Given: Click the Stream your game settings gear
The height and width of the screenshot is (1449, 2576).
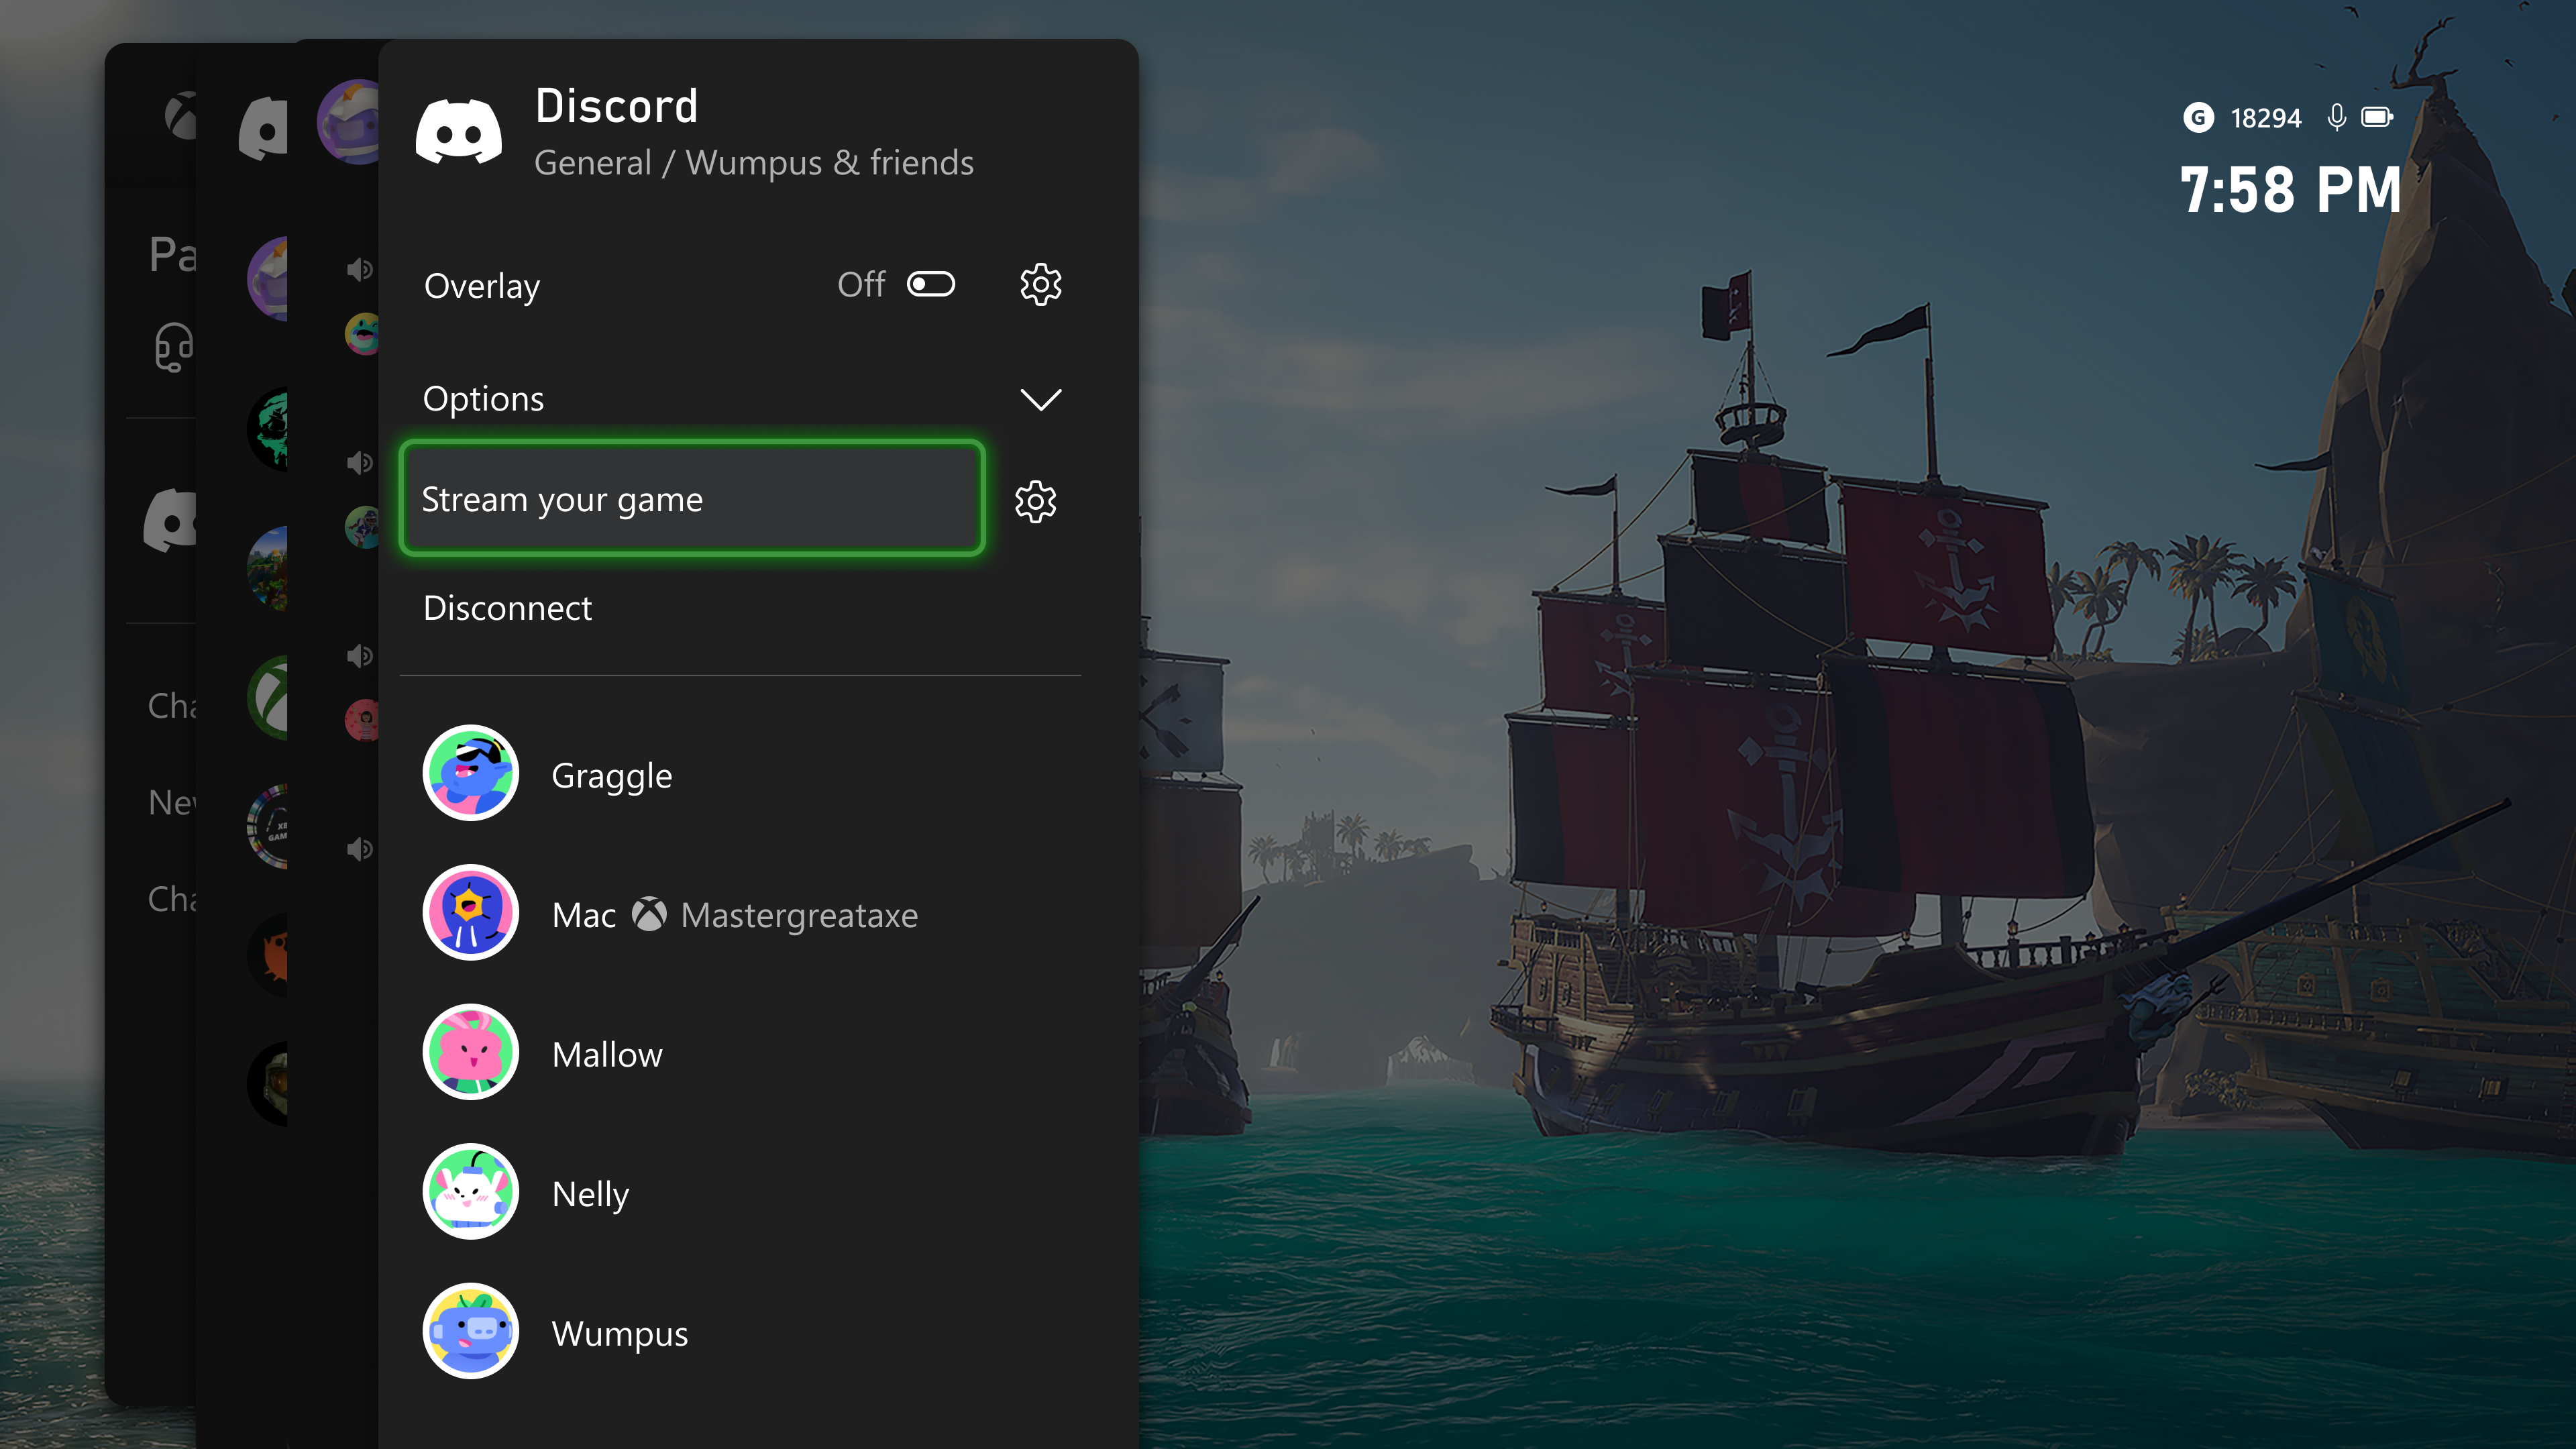Looking at the screenshot, I should click(x=1036, y=499).
